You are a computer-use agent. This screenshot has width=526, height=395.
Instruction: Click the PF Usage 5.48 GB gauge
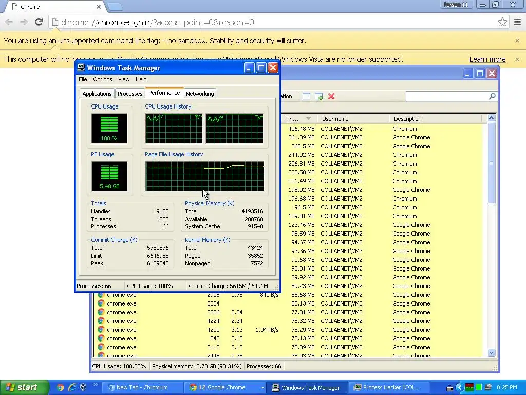(x=109, y=176)
